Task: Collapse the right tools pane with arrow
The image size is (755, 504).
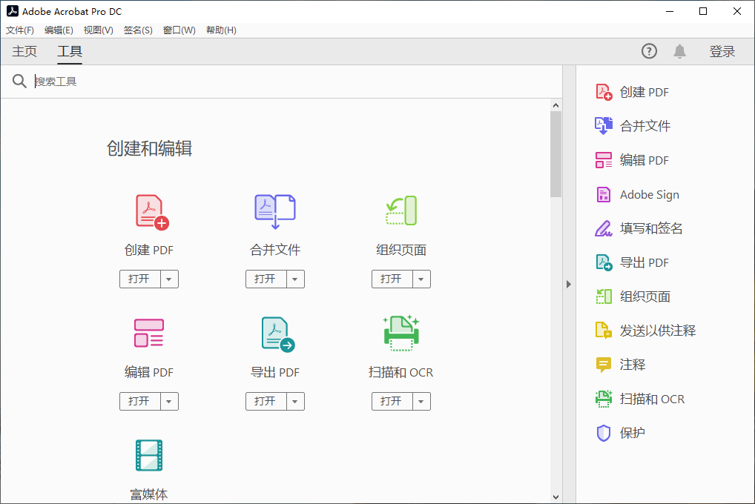Action: [x=569, y=284]
